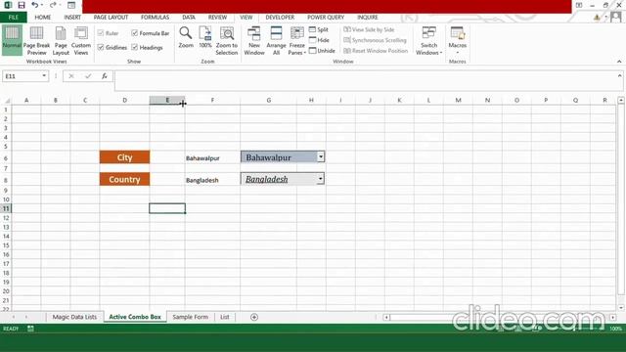
Task: Open the DATA ribbon tab
Action: pyautogui.click(x=189, y=18)
